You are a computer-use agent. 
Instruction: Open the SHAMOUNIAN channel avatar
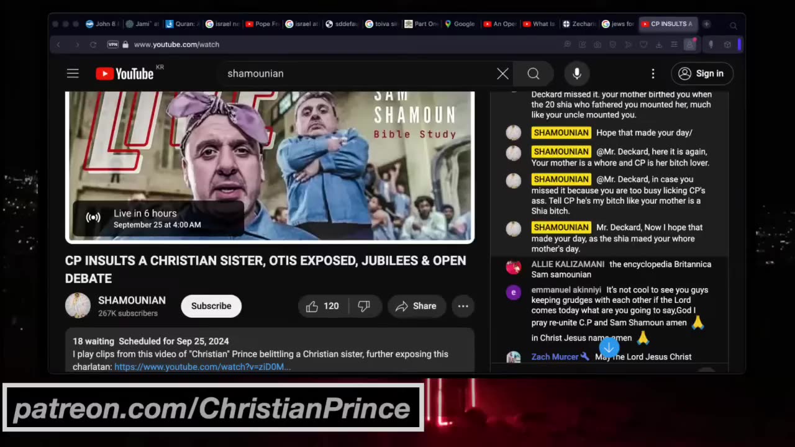tap(78, 305)
